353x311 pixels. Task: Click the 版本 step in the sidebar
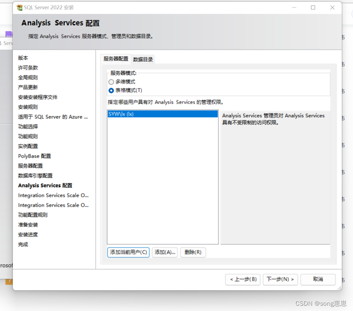23,58
